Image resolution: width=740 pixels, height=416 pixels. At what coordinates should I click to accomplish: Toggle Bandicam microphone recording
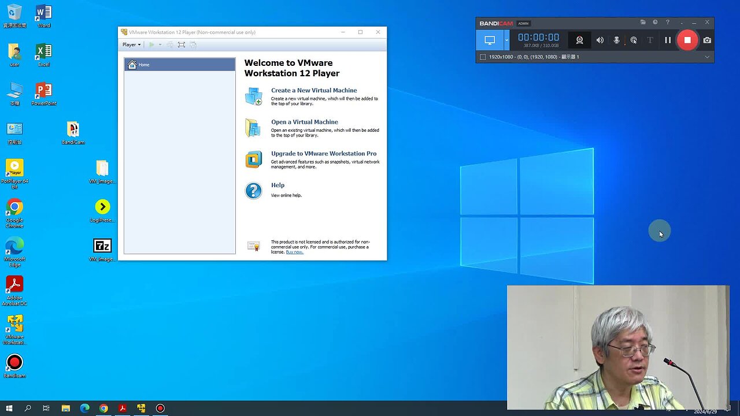(617, 40)
